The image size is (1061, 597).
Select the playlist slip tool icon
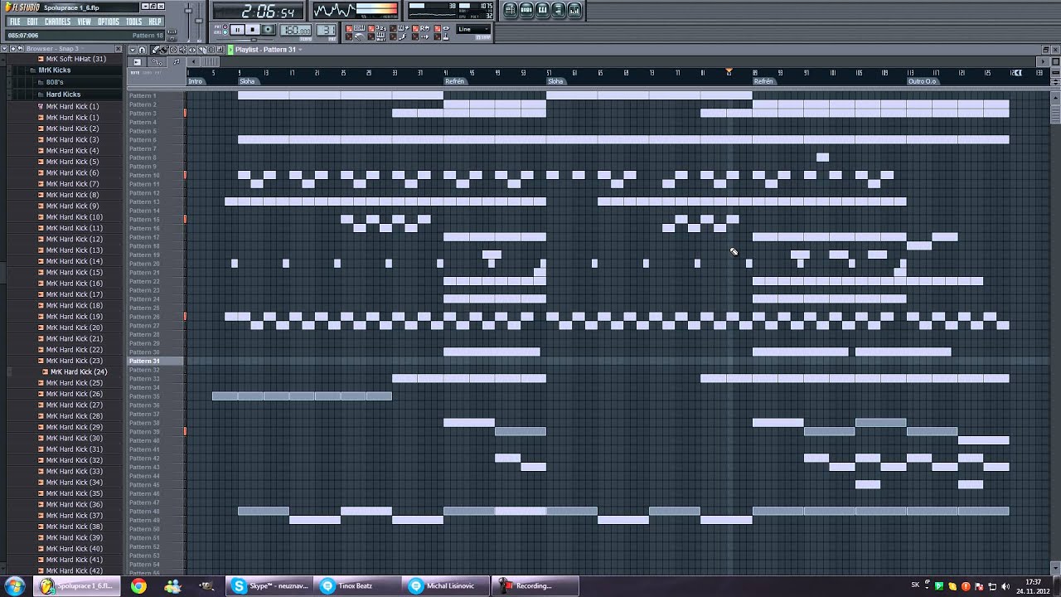point(192,49)
